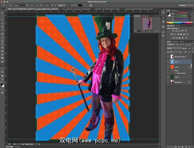Toggle visibility of Layer 1
The height and width of the screenshot is (148, 194).
168,77
